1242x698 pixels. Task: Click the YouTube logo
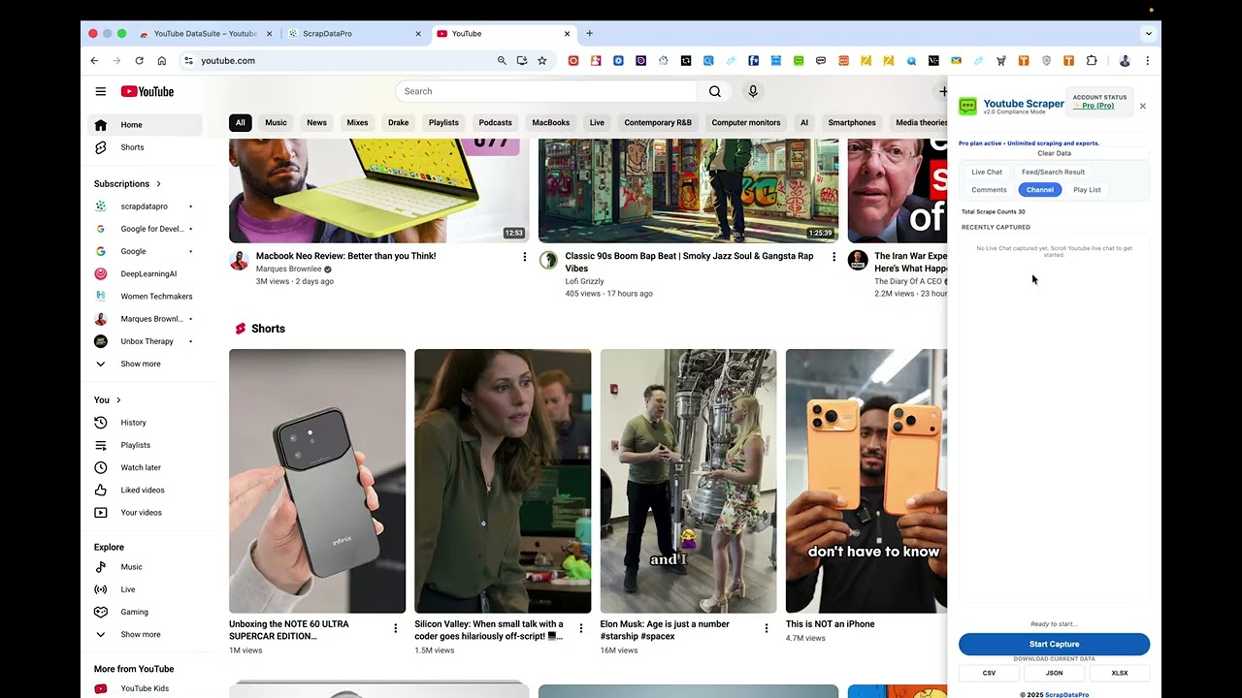click(x=147, y=91)
